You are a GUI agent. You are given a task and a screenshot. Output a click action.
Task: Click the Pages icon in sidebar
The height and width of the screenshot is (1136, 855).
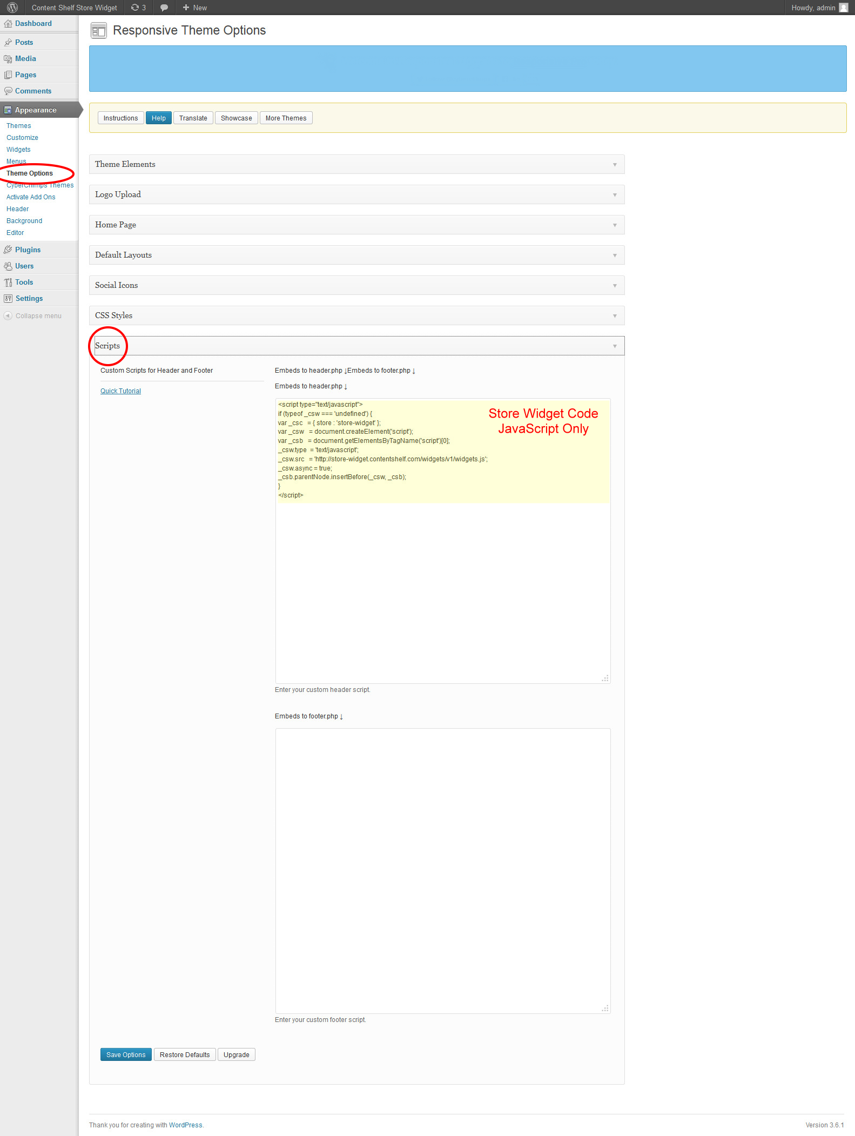(8, 75)
